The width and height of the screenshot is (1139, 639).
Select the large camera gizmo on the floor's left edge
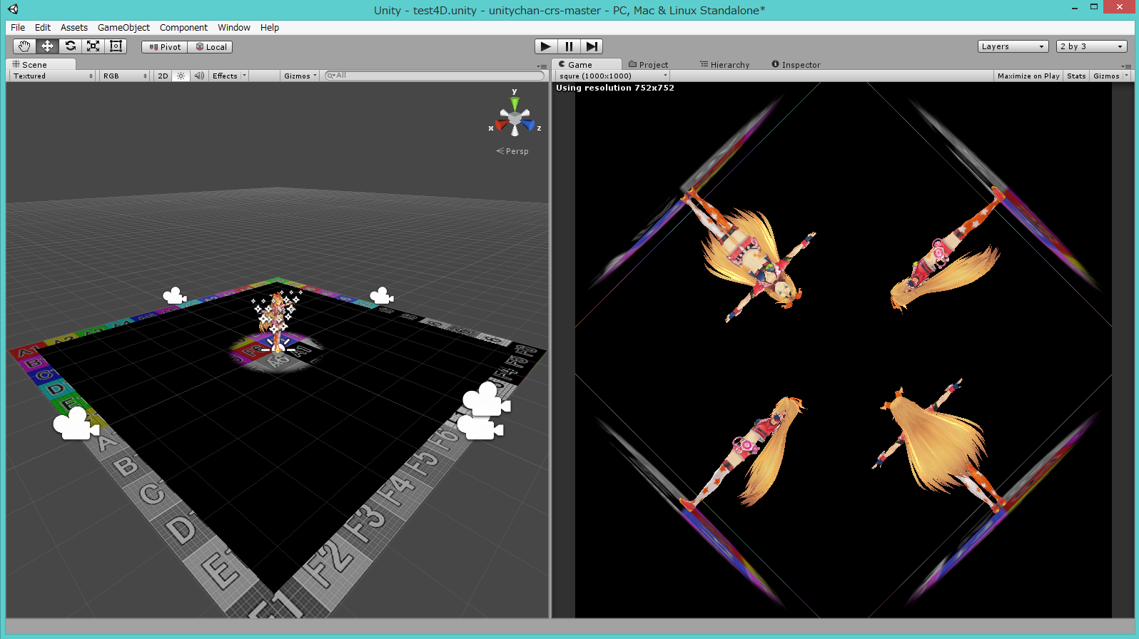point(76,424)
